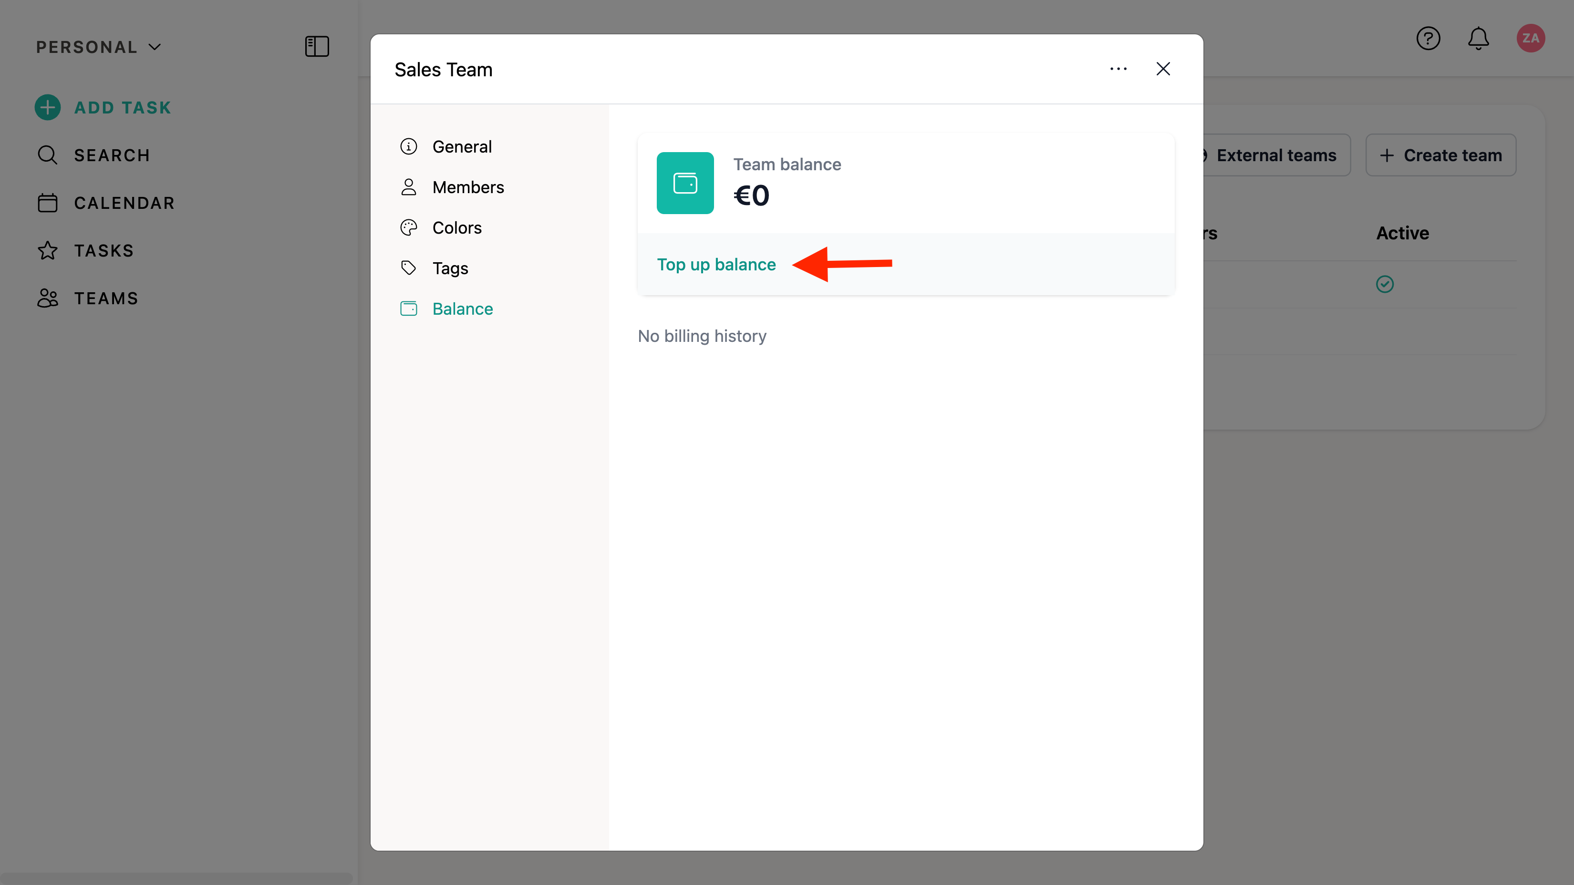1574x885 pixels.
Task: Click the Search magnifier in sidebar
Action: coord(48,155)
